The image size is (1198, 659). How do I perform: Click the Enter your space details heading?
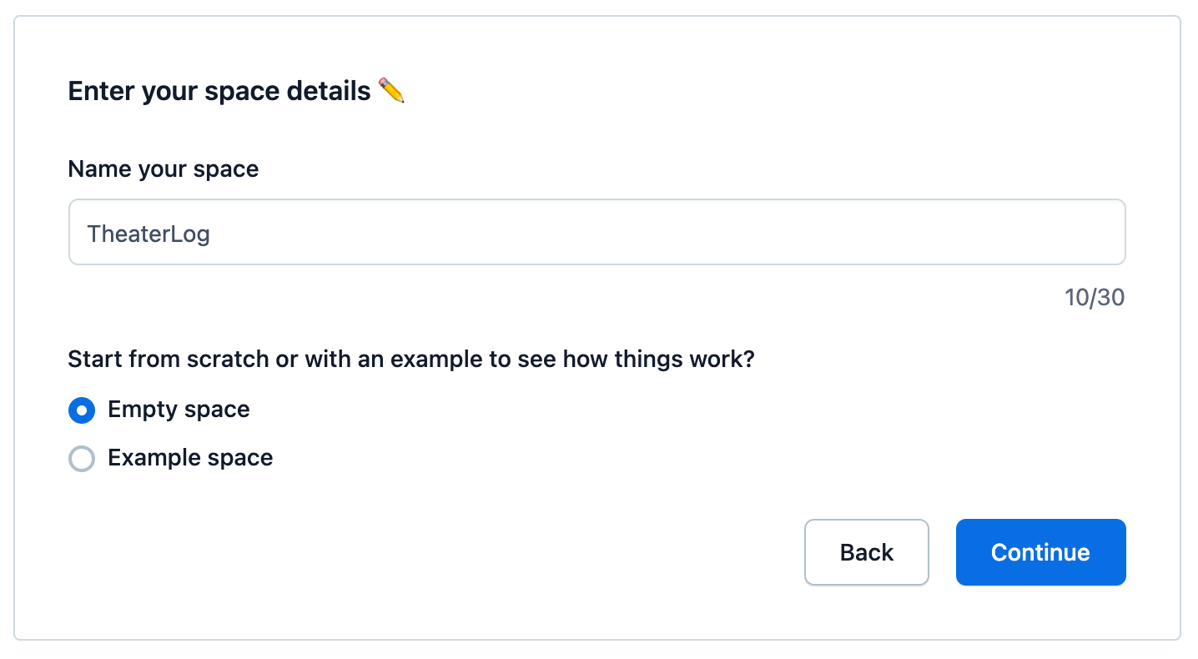(221, 90)
